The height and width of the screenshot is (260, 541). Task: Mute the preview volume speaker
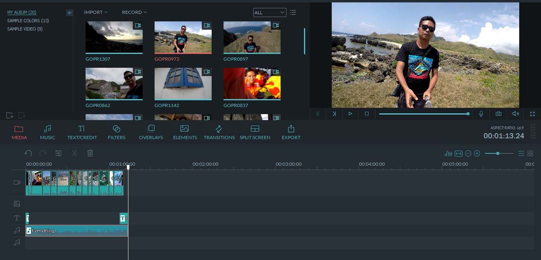(515, 114)
